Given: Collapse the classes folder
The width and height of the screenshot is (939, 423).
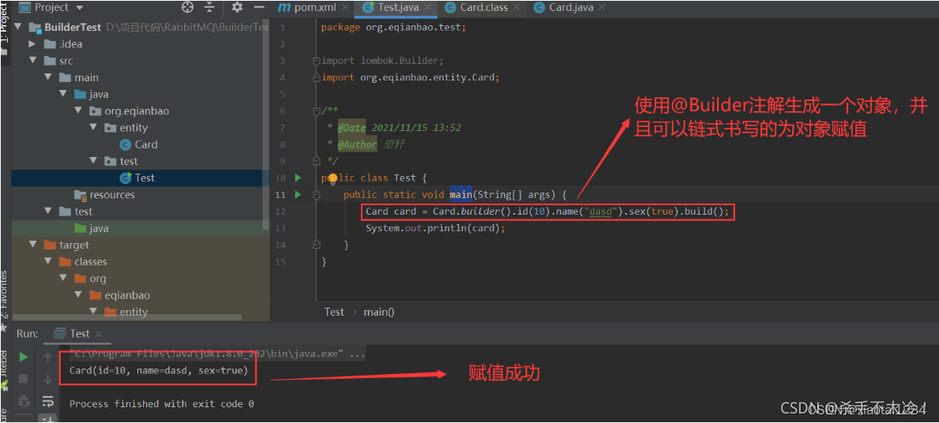Looking at the screenshot, I should click(x=48, y=262).
